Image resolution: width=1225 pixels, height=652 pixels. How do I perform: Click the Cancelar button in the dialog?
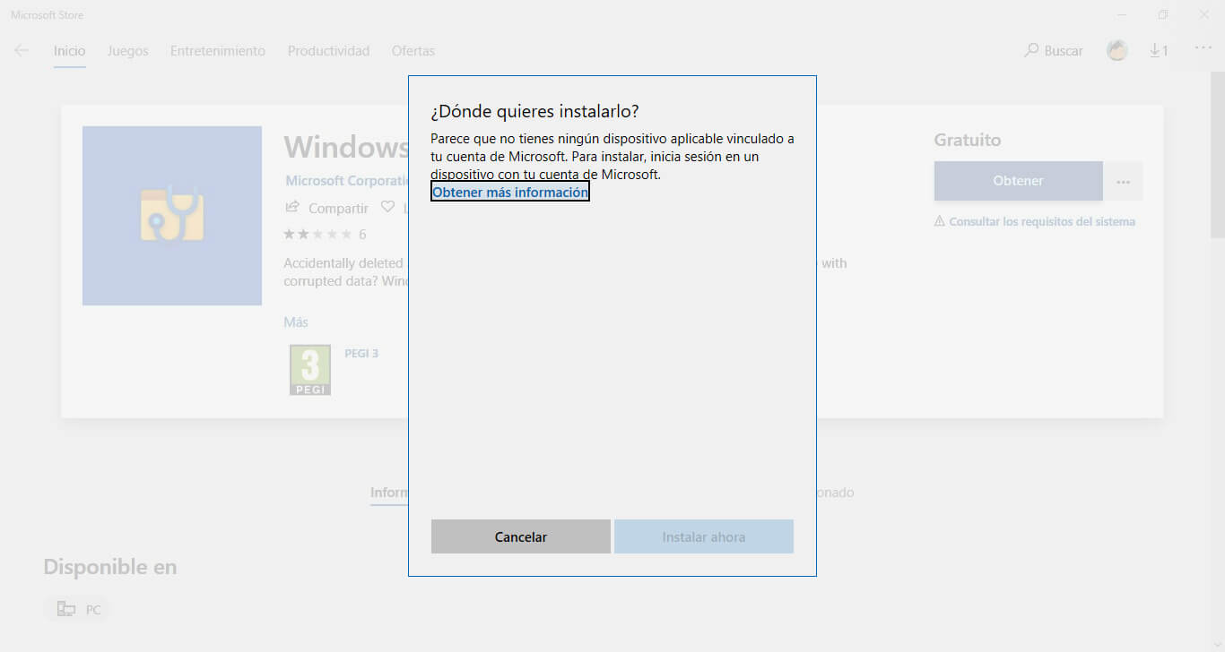(521, 536)
